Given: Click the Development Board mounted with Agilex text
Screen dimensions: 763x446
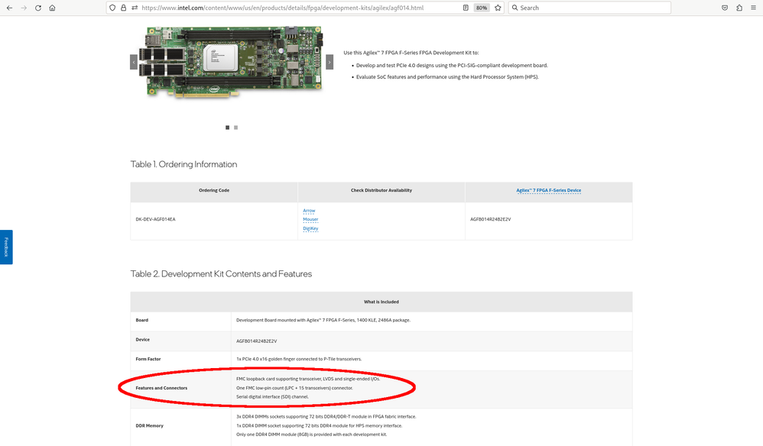Looking at the screenshot, I should 323,320.
